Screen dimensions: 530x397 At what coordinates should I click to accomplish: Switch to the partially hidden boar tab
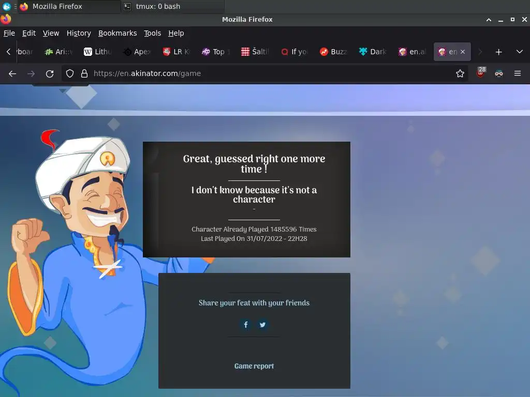[x=26, y=52]
